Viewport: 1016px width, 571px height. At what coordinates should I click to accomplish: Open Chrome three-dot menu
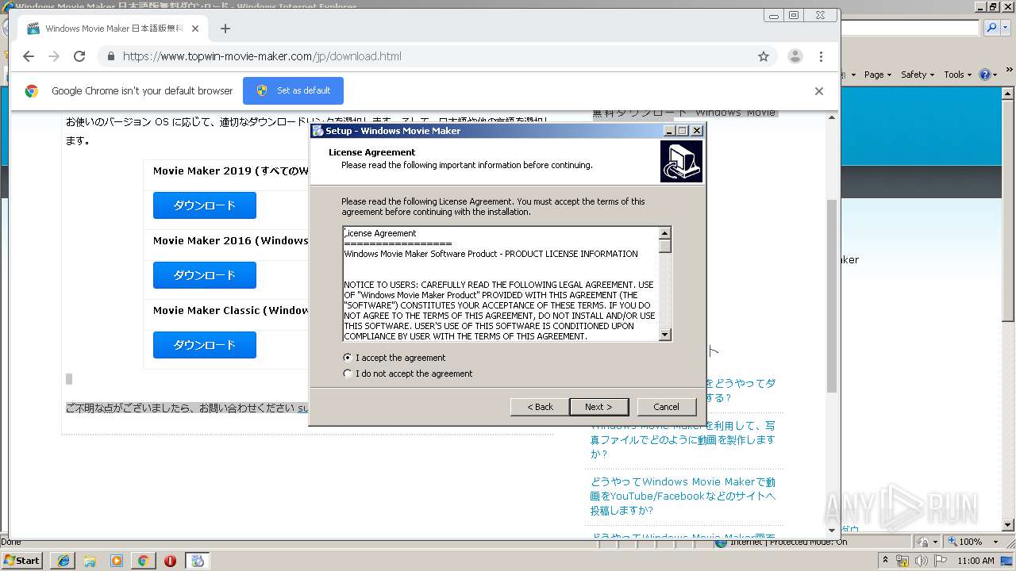(x=821, y=56)
